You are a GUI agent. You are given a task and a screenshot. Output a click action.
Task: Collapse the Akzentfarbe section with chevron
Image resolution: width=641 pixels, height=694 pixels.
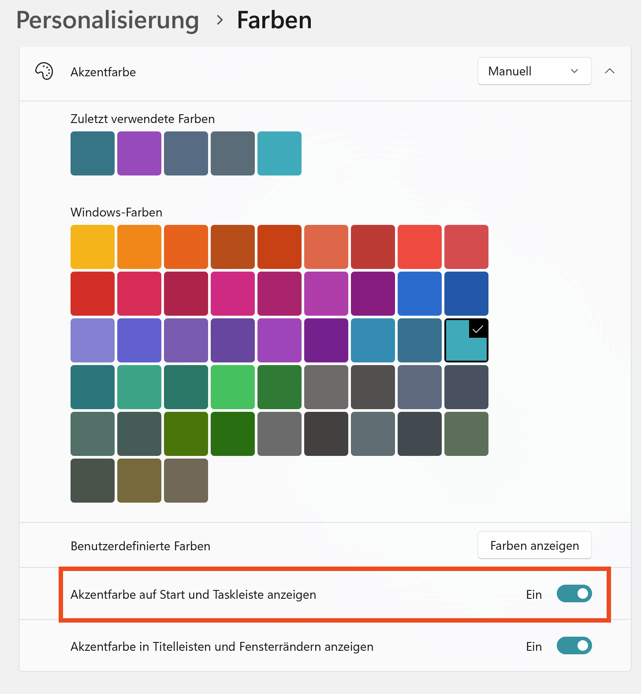(x=609, y=71)
